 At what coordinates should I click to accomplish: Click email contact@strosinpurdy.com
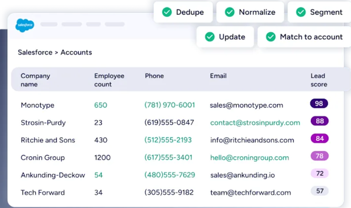tap(255, 123)
